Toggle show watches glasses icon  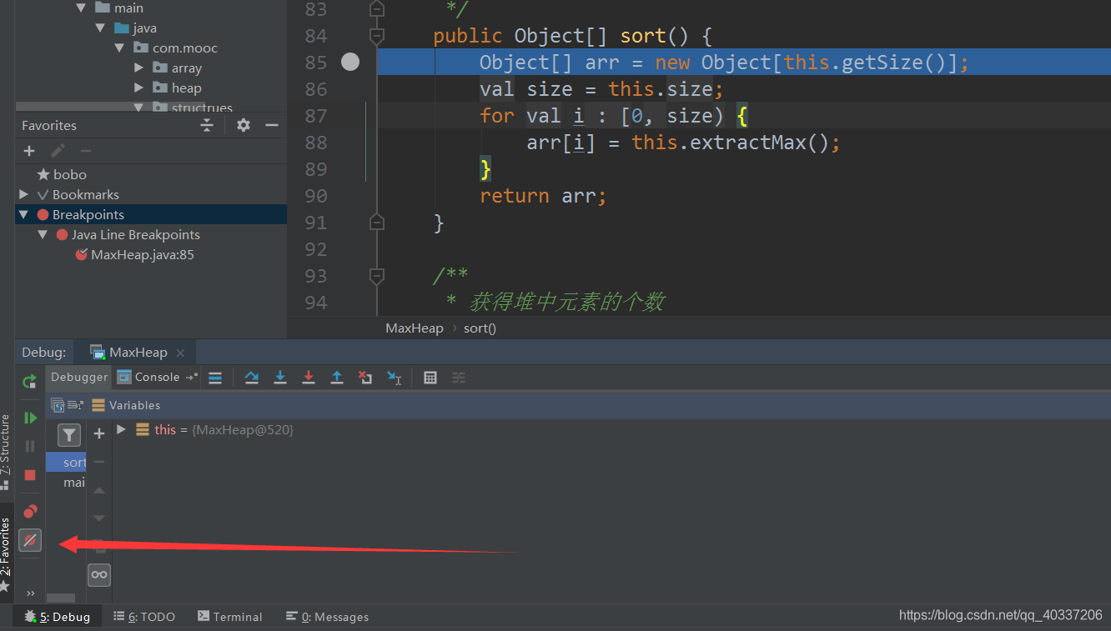[99, 575]
